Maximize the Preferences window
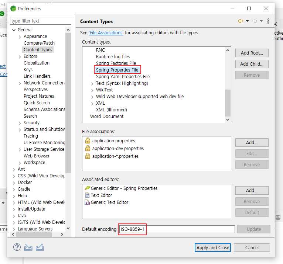Screen dimensions: 283x264 point(249,8)
